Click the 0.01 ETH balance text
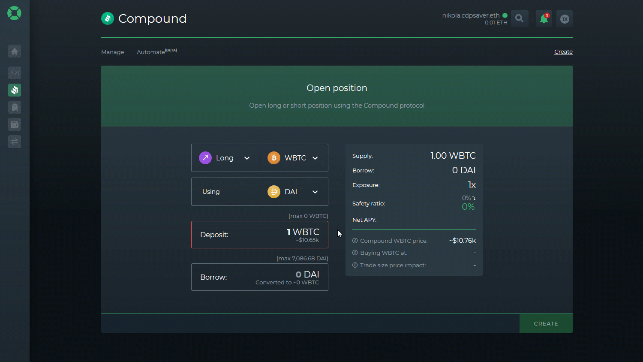643x362 pixels. point(496,23)
